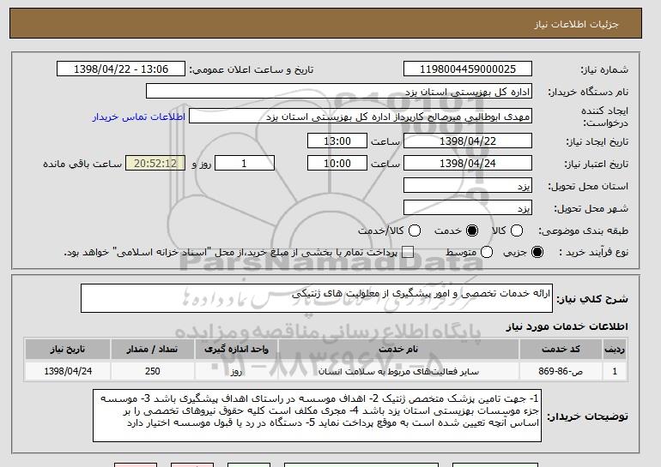Click the نام خدمت column header

(x=398, y=350)
